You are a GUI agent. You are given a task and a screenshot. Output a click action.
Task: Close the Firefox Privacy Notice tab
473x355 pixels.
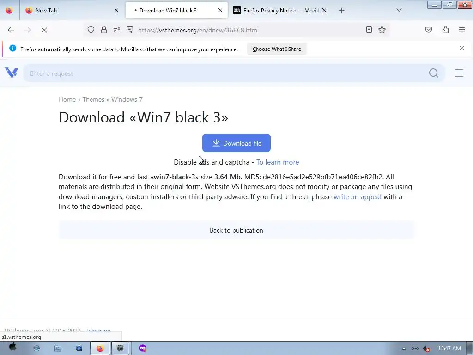click(324, 10)
